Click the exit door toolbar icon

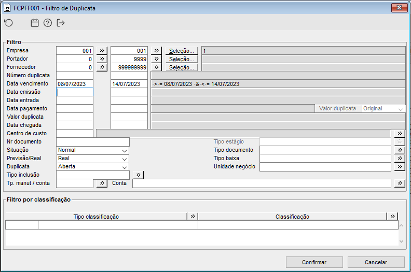(61, 23)
